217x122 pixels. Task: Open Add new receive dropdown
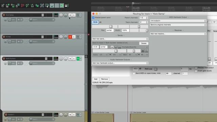click(x=178, y=34)
